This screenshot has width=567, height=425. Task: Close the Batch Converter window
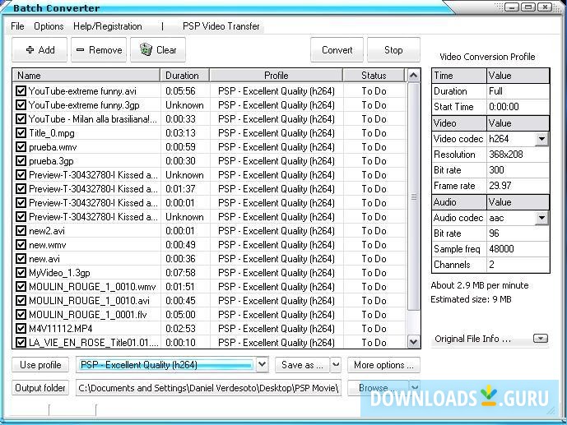tap(545, 7)
